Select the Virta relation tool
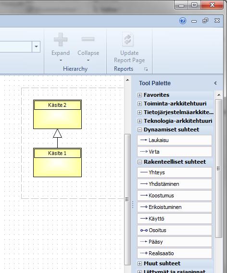The height and width of the screenshot is (273, 227). [175, 152]
